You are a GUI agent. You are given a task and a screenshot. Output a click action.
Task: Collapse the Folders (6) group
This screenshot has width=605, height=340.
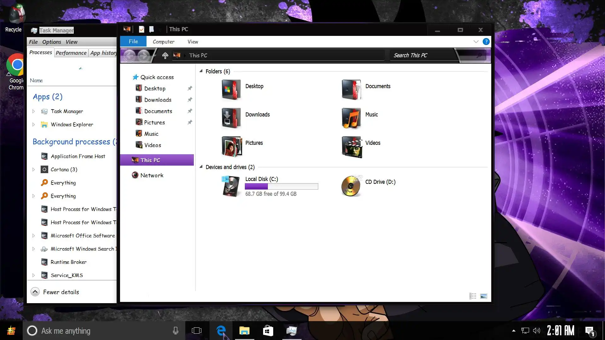(201, 71)
